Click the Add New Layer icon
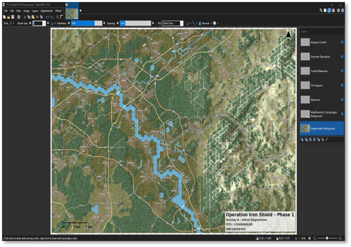 coord(302,139)
